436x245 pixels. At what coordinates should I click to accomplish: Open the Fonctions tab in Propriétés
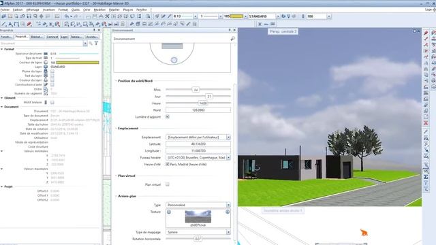coord(6,37)
